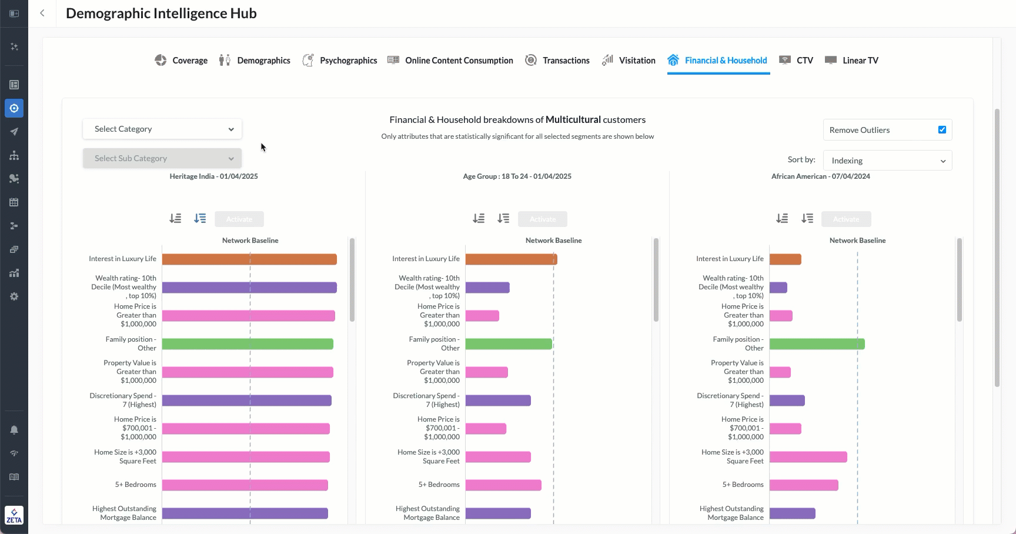Click Activate button under African American panel
Screen dimensions: 1016x534
[846, 219]
